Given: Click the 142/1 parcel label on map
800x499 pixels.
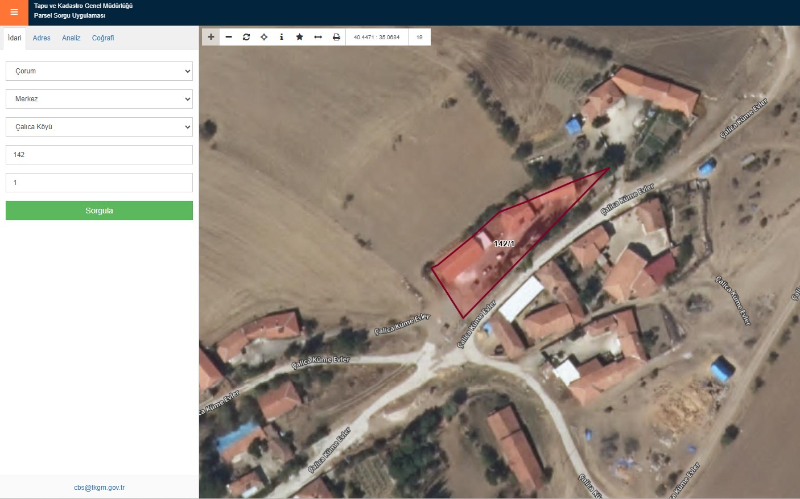Looking at the screenshot, I should [x=504, y=244].
